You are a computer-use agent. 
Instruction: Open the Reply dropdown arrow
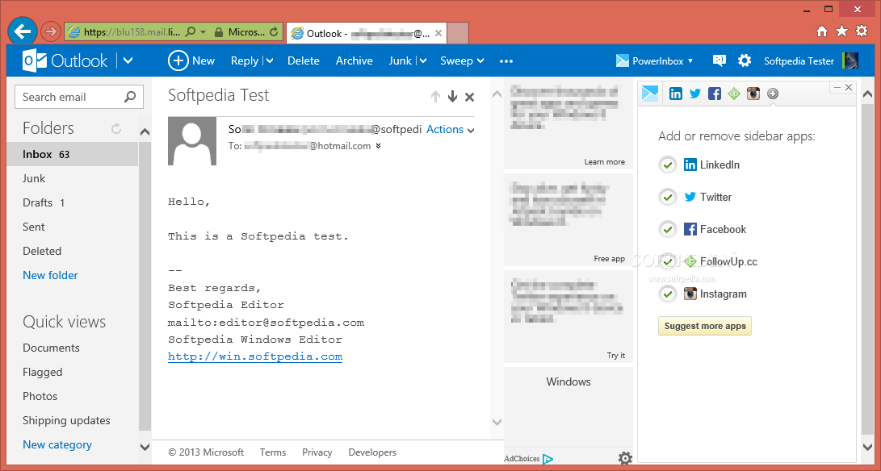tap(270, 60)
